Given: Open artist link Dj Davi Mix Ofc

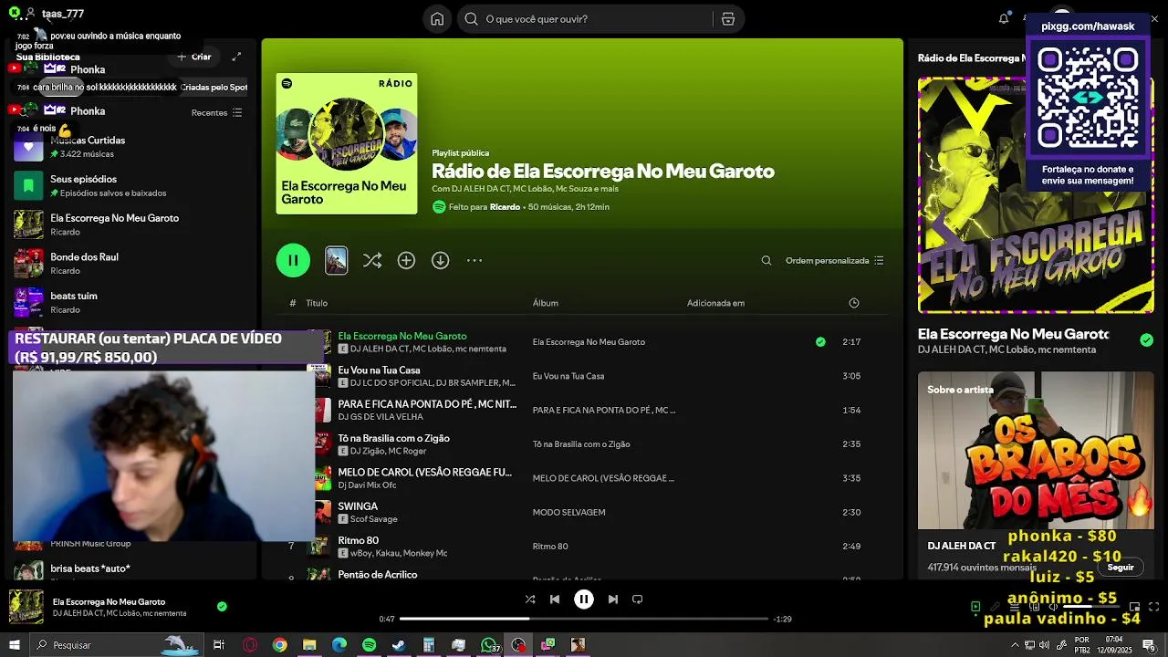Looking at the screenshot, I should point(367,485).
